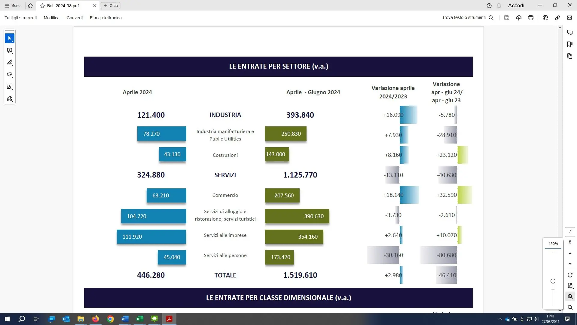
Task: Click the cloud upload icon
Action: 519,18
